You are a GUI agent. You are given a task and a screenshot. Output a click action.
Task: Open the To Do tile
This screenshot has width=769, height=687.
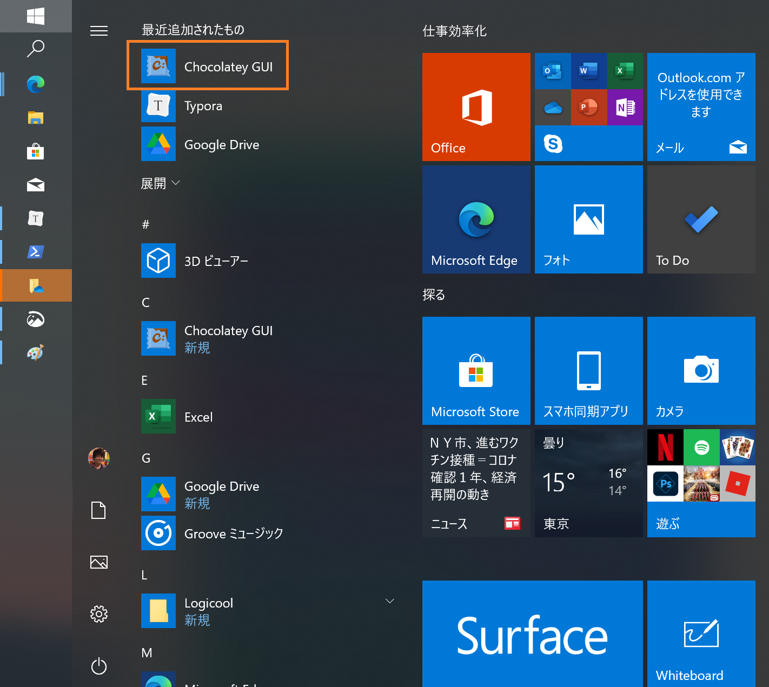701,219
